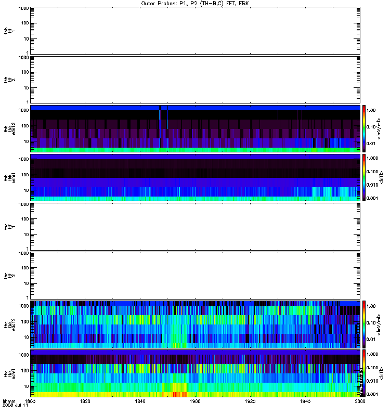Select the empty thb fff 2 panel
Viewport: 390px width, 416px height.
pos(195,80)
